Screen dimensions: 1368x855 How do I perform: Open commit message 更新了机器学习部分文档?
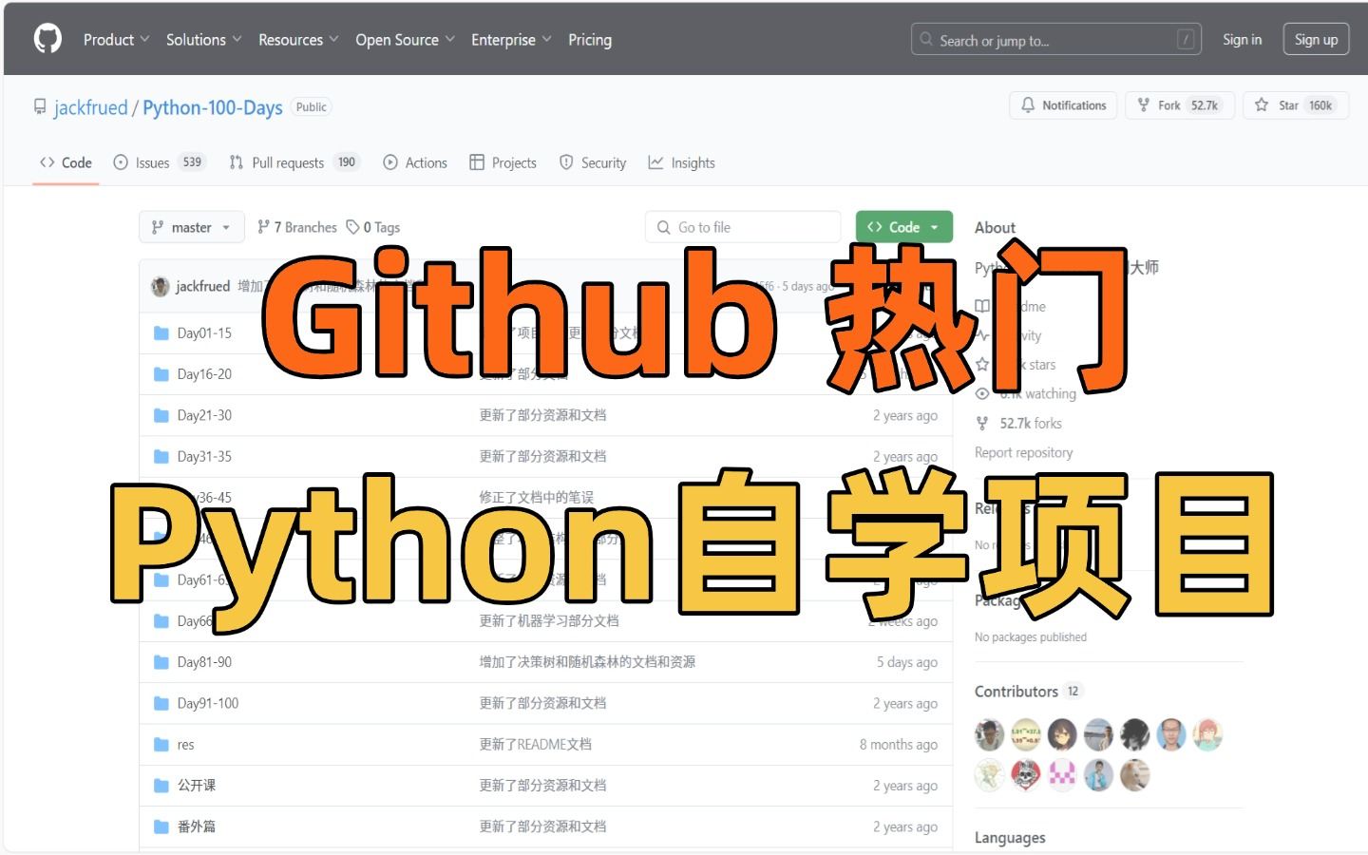click(x=549, y=621)
